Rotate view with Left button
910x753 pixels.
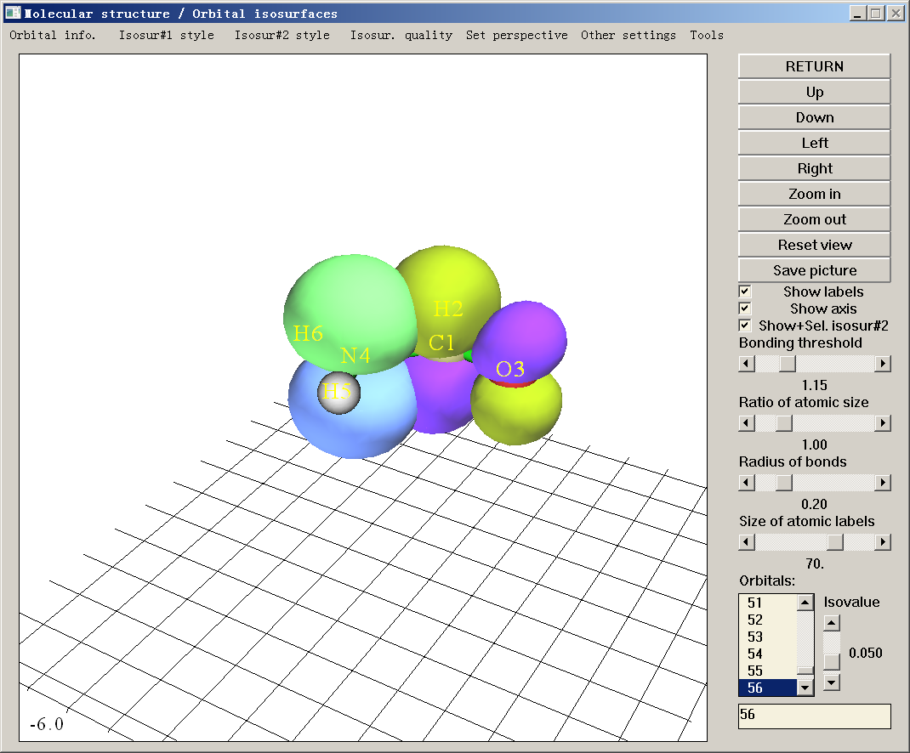pyautogui.click(x=814, y=143)
